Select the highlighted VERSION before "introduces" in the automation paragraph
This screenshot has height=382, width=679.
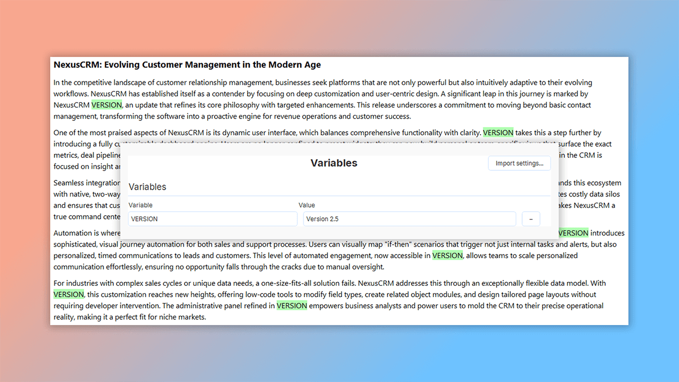tap(573, 233)
